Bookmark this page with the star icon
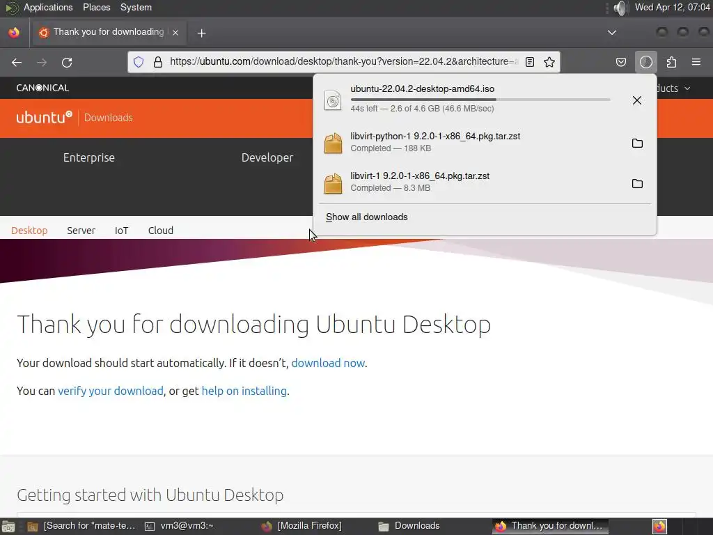 click(x=549, y=62)
